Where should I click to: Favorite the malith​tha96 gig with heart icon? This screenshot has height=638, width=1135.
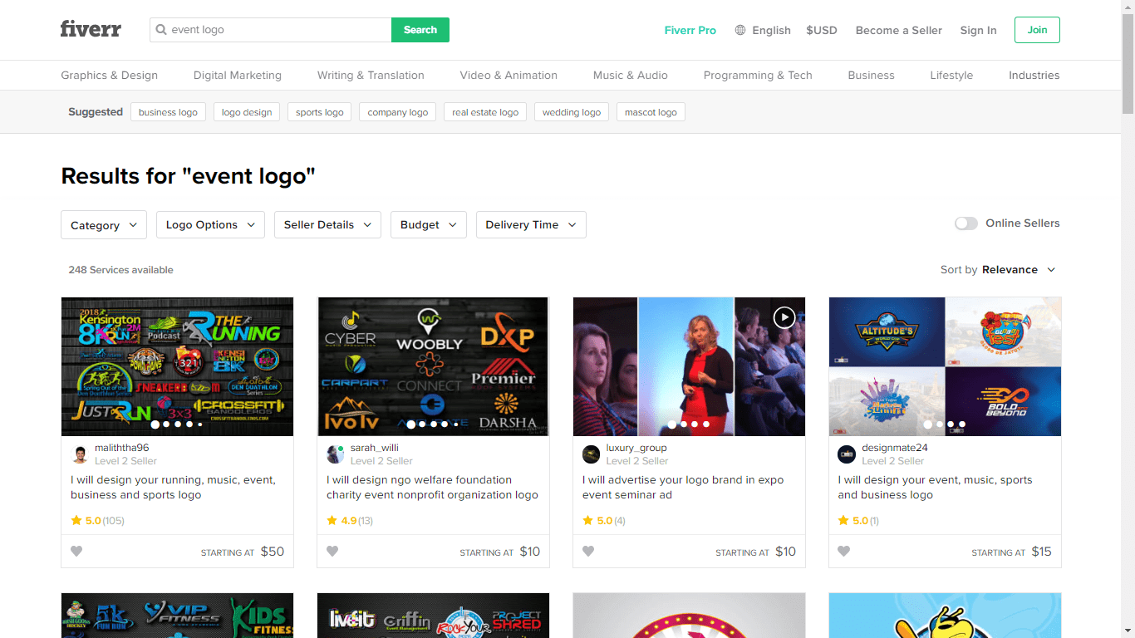point(76,551)
